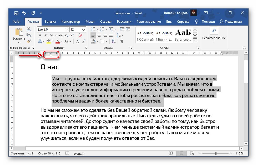Undo the last action
This screenshot has height=165, width=257.
click(24, 13)
